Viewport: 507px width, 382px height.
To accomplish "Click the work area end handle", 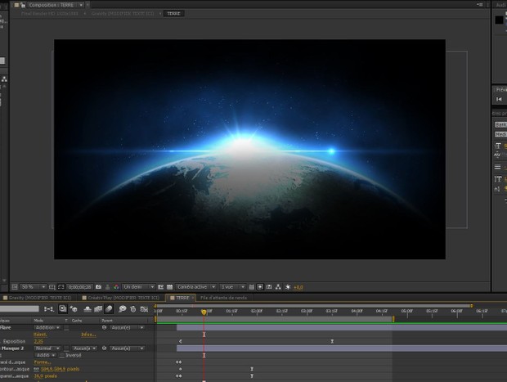I will pos(393,319).
